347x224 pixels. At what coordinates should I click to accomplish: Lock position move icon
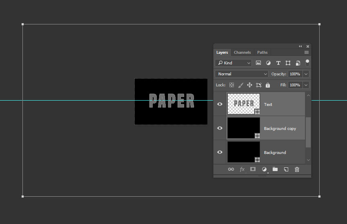click(249, 85)
